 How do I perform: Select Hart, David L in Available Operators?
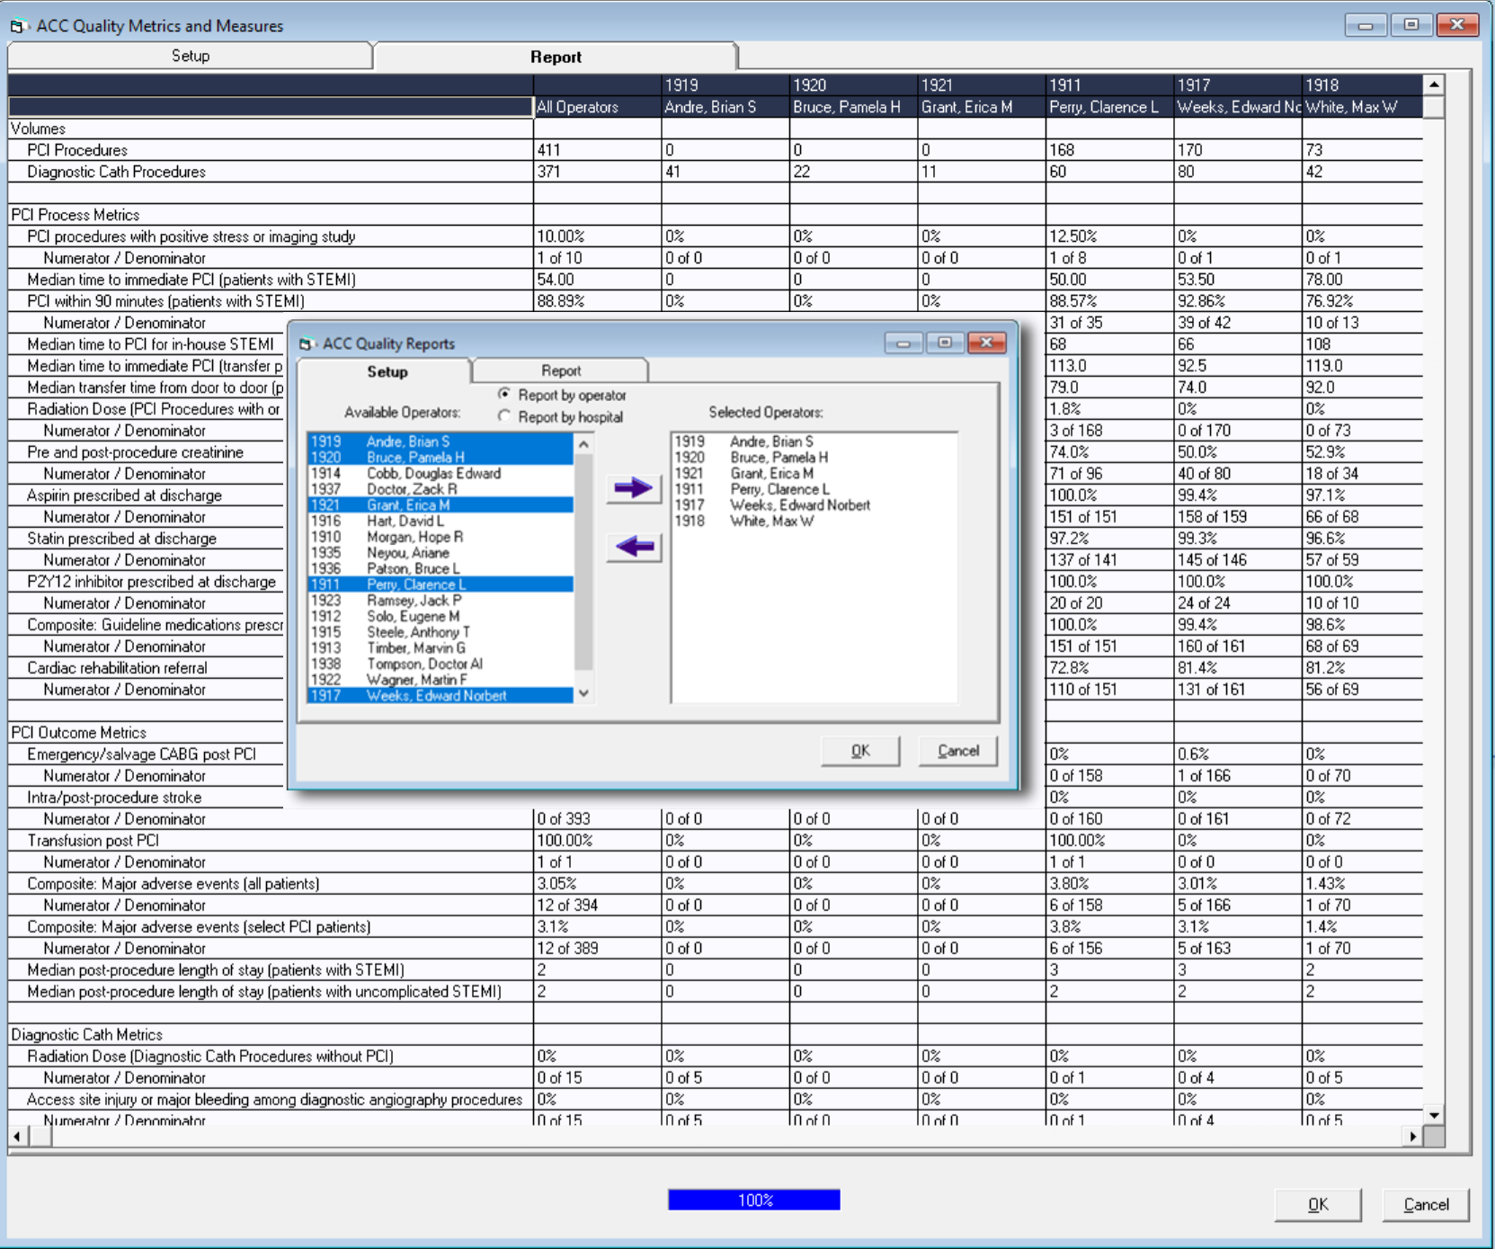(x=440, y=521)
